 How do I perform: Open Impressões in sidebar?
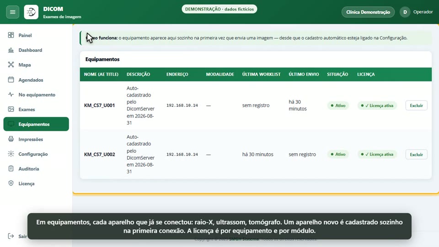pos(36,139)
